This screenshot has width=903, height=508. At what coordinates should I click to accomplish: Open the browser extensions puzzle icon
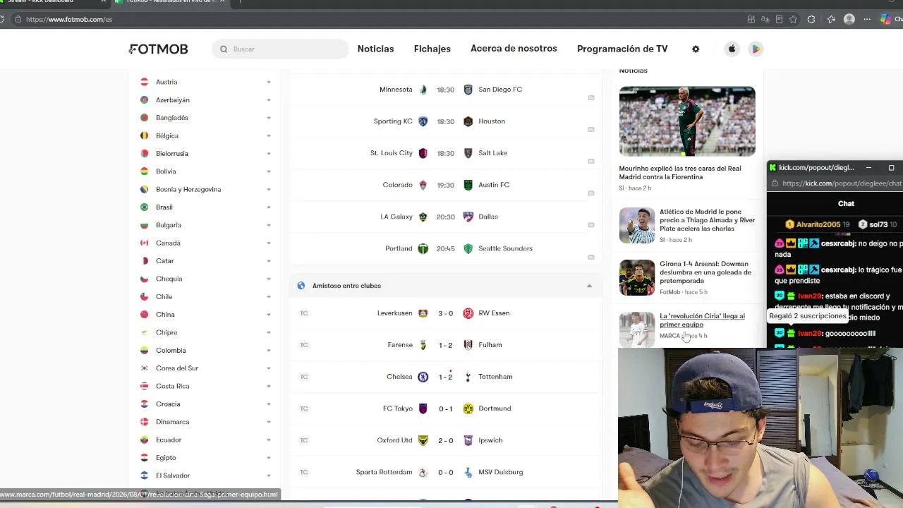click(x=811, y=20)
